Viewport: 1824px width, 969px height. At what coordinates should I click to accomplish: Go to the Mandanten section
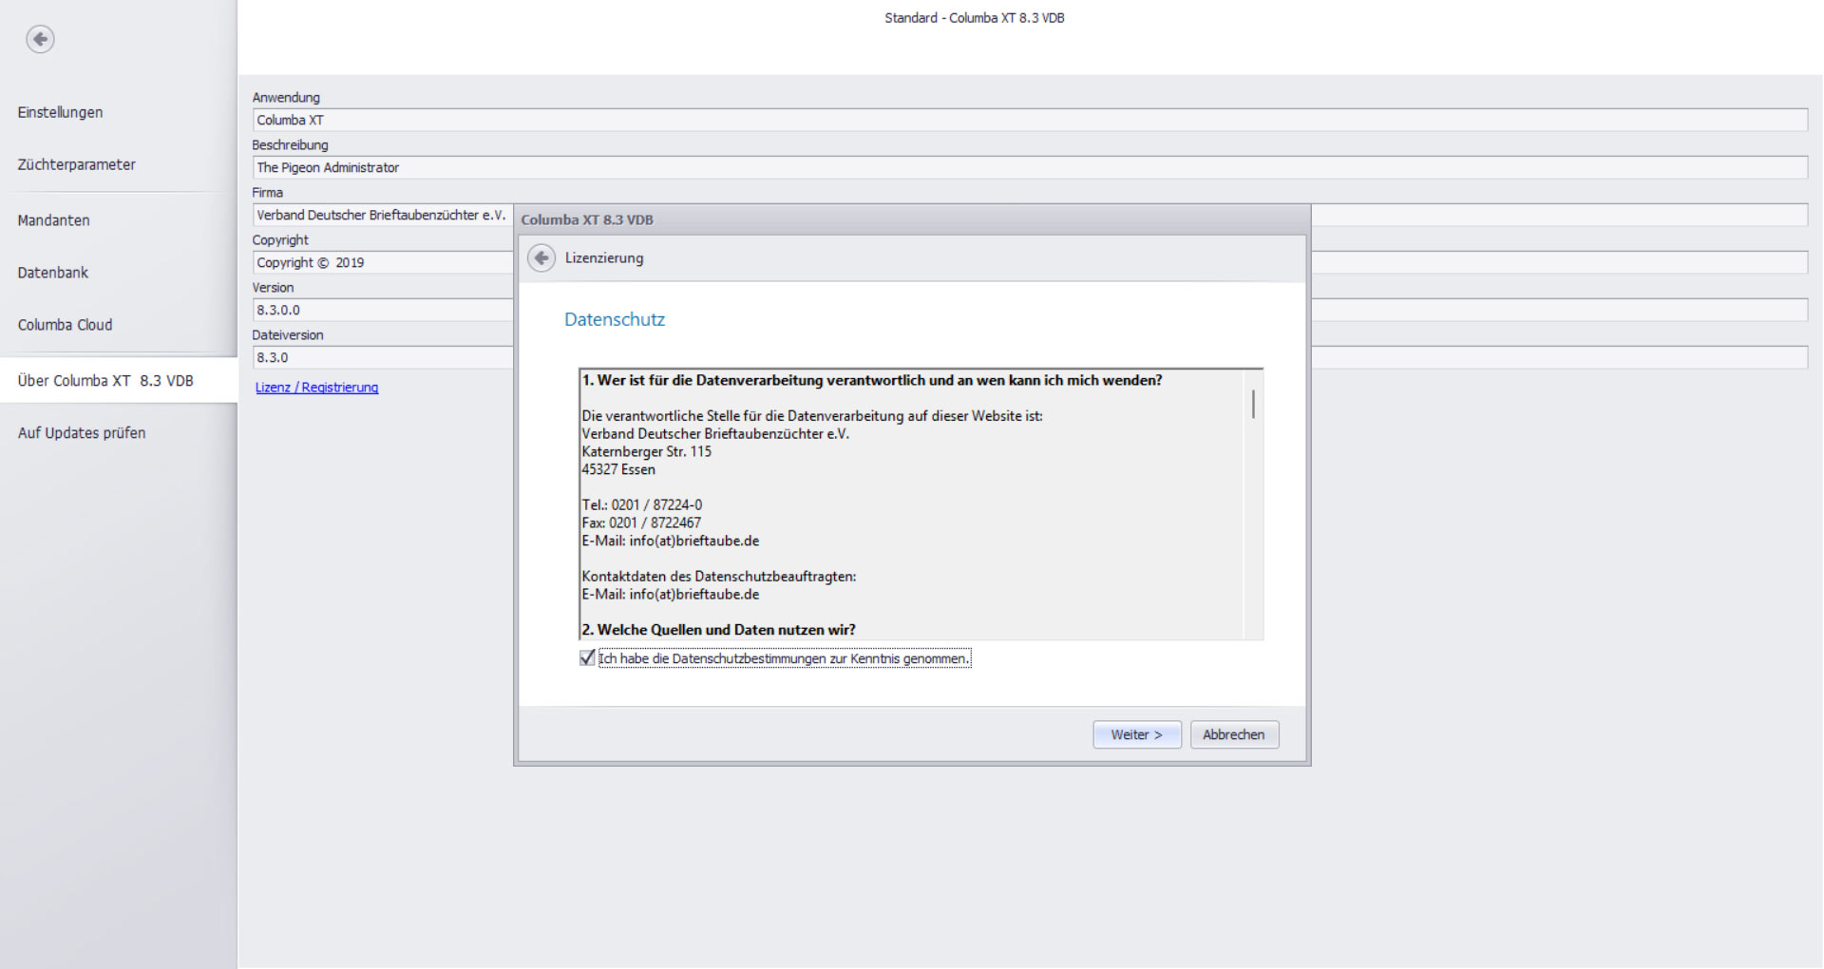point(53,220)
